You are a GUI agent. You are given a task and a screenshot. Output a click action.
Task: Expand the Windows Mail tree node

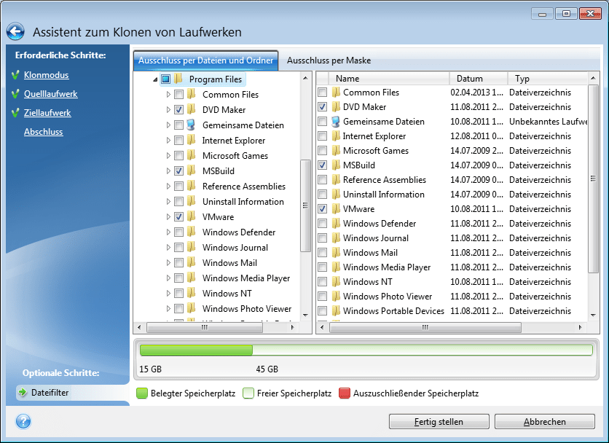click(168, 263)
